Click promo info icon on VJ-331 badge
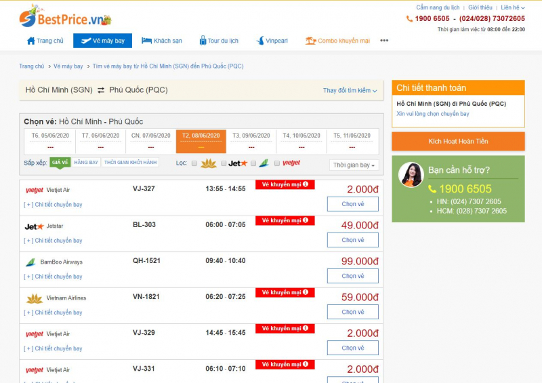Viewport: 542px width, 383px height. (306, 364)
